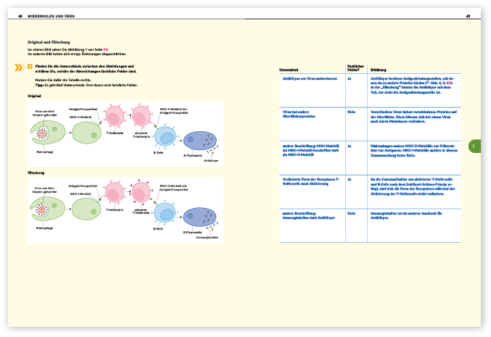Click the "Immunglobuline" label in the Fälschung diagram
This screenshot has height=337, width=491.
click(208, 237)
